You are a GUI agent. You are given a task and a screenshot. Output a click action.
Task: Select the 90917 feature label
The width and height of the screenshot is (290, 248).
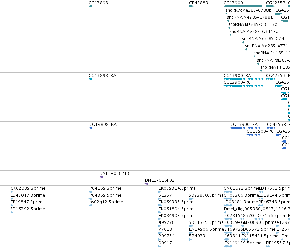pos(165,243)
